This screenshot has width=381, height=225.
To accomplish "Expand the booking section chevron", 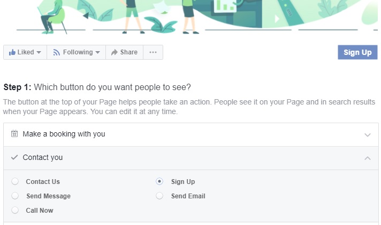I will [368, 135].
